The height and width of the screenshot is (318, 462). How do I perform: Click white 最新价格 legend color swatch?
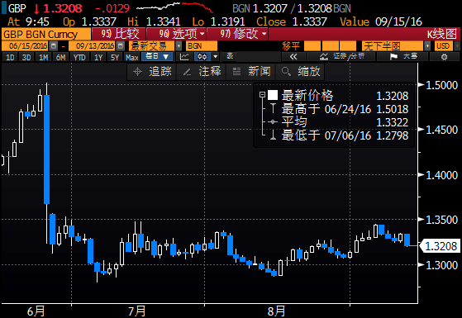coord(273,95)
